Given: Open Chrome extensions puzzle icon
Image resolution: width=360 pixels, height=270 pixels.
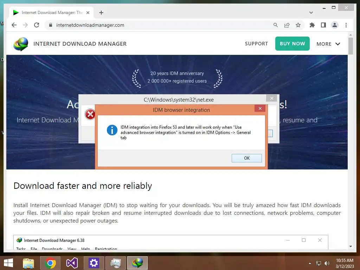Looking at the screenshot, I should [x=312, y=25].
